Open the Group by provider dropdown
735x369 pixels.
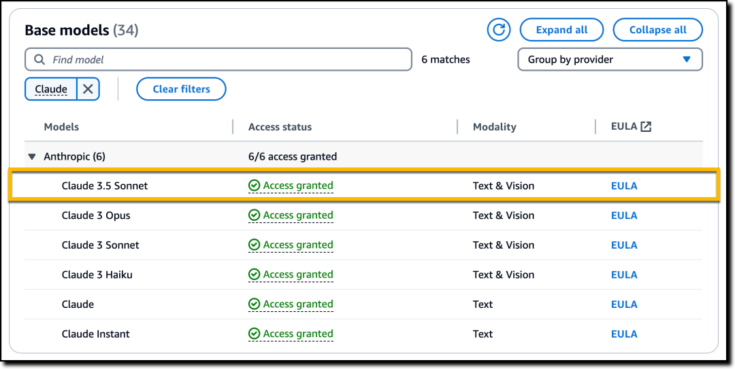[610, 60]
